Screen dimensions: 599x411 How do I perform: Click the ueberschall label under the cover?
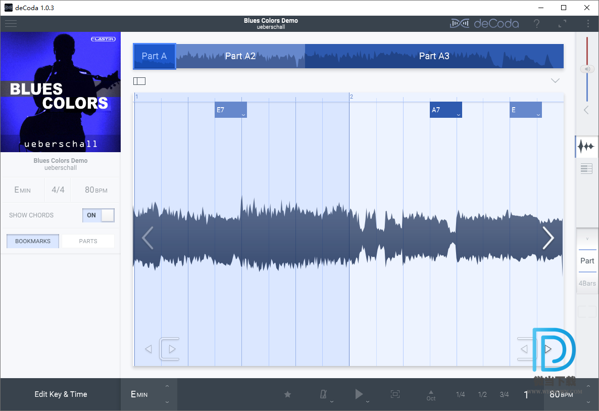tap(61, 168)
